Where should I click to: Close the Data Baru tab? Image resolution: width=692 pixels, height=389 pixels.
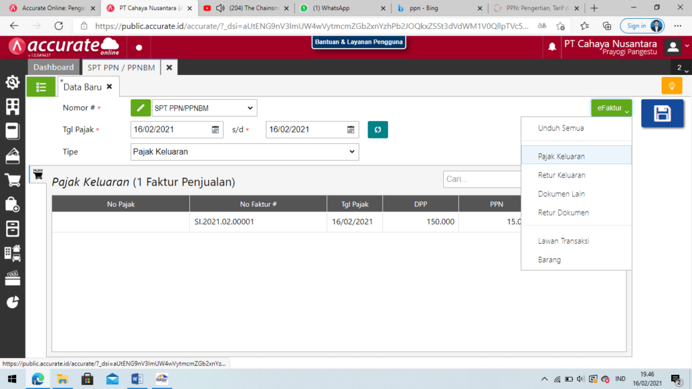tap(109, 87)
